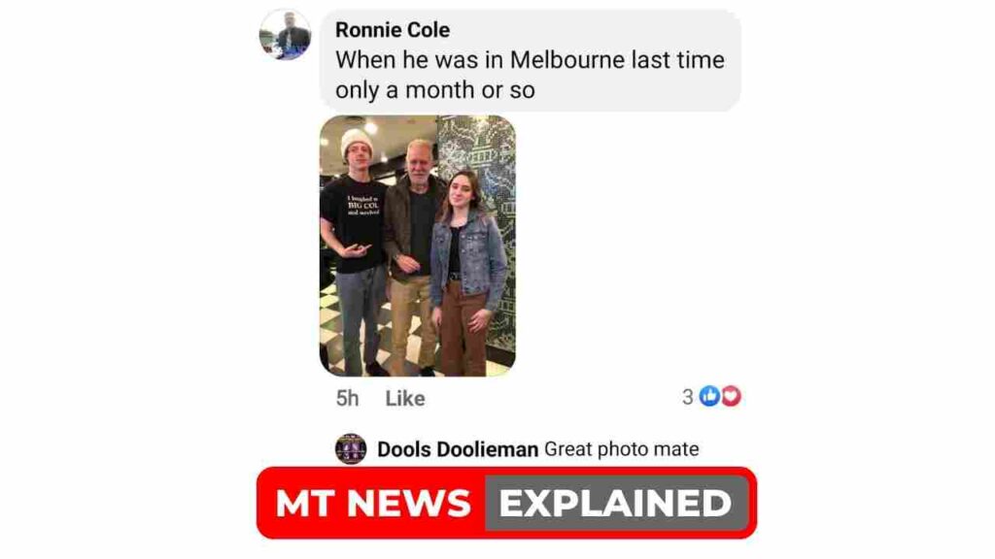Select the "Great photo mate" reply text
This screenshot has height=559, width=995.
pyautogui.click(x=621, y=448)
